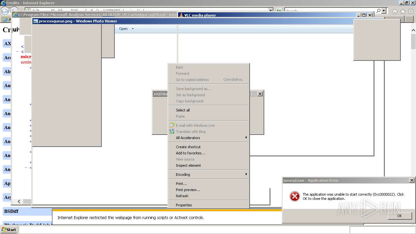Click the Set as background entry
Viewport: 416px width, 234px height.
click(x=208, y=95)
